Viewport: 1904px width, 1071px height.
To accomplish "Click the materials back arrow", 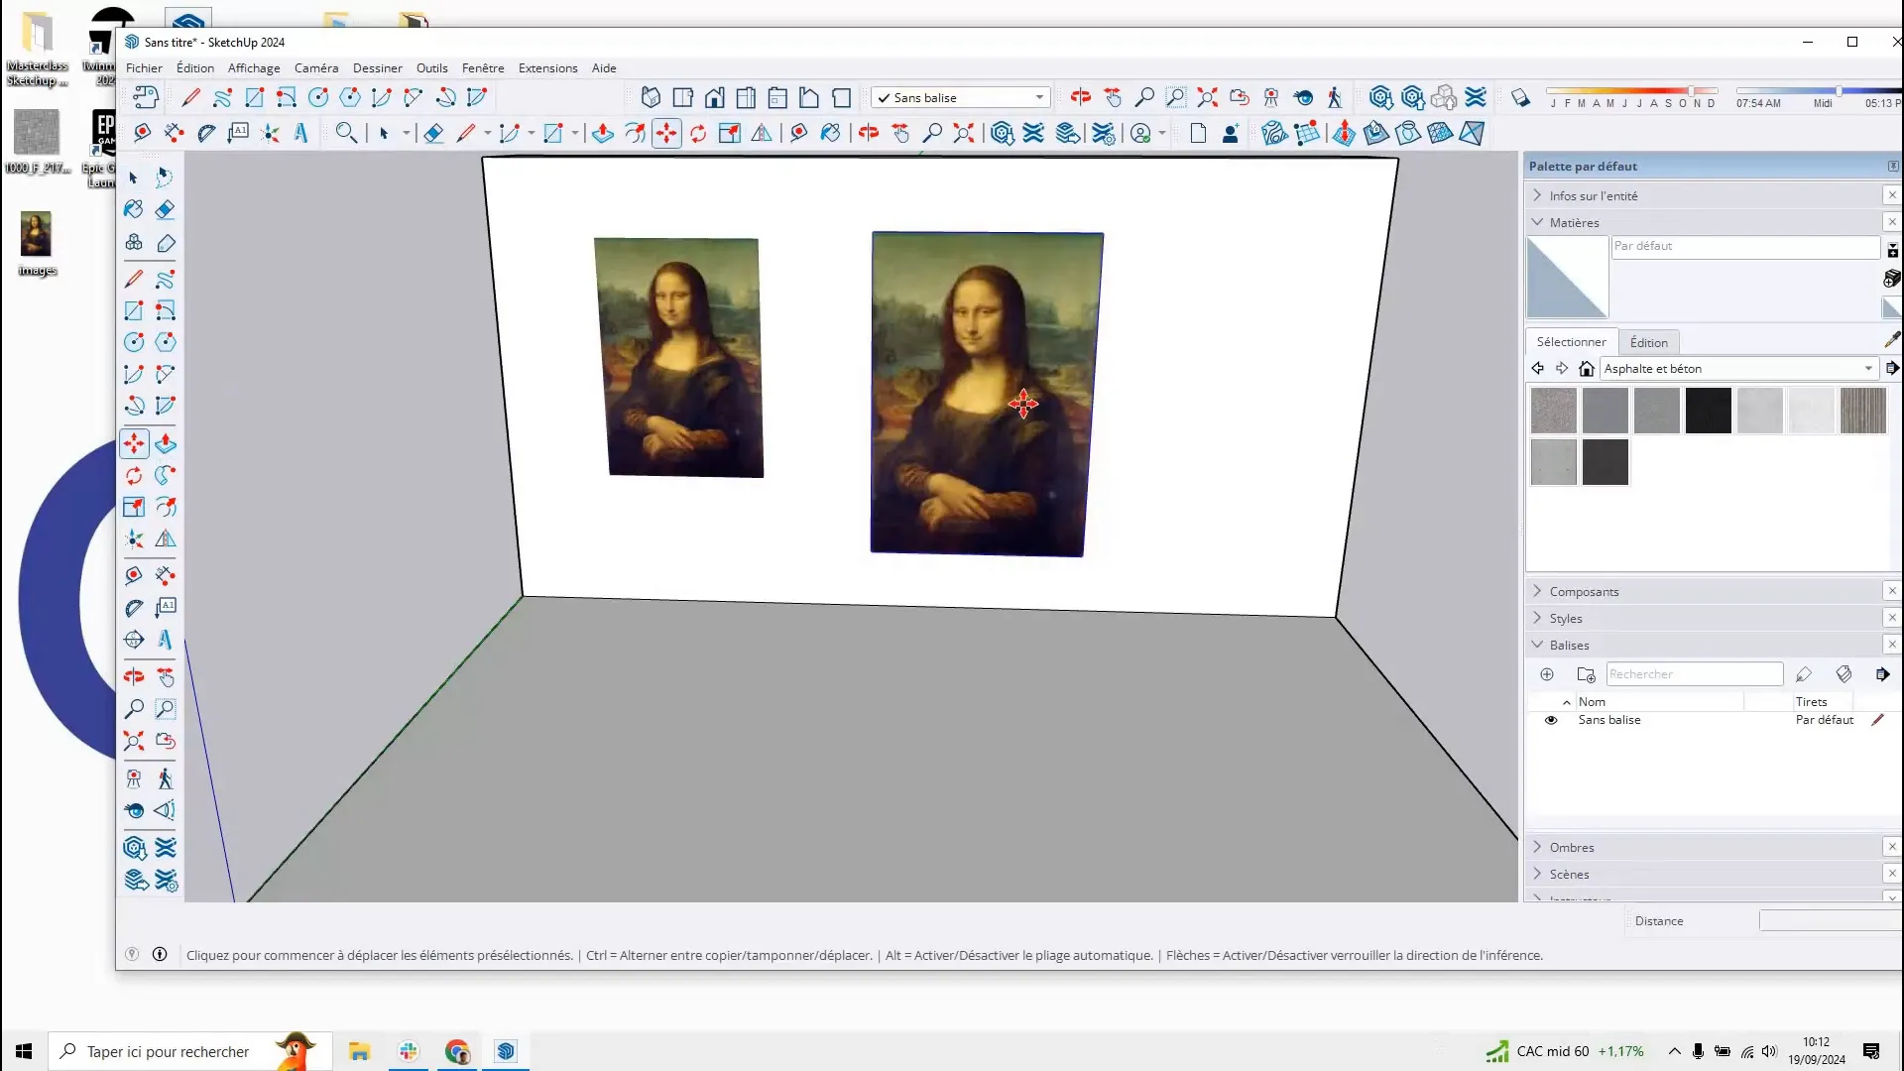I will 1537,368.
